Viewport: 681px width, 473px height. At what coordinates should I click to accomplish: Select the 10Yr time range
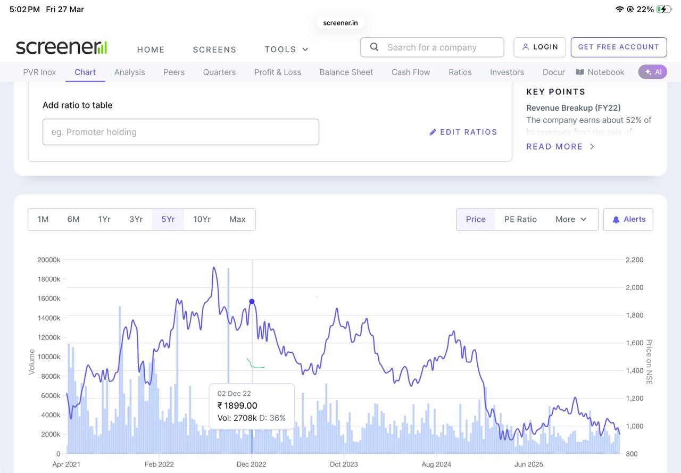coord(202,219)
